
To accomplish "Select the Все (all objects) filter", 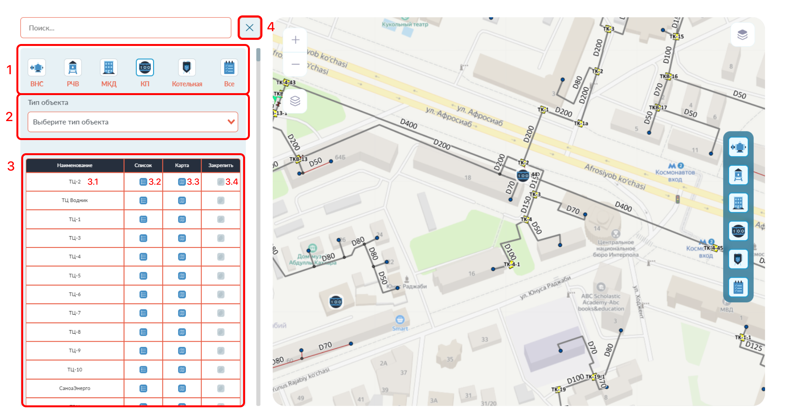I will (229, 67).
